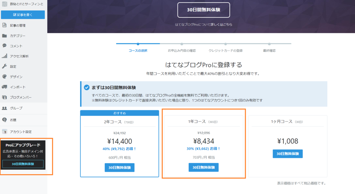Click the ¥8,434 price
Screen dimensions: 355x194
(204, 141)
